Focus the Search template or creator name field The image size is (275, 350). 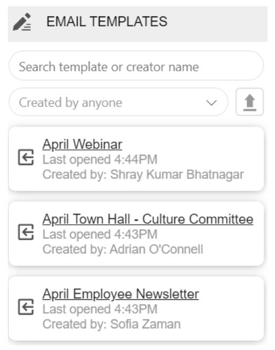pos(136,65)
